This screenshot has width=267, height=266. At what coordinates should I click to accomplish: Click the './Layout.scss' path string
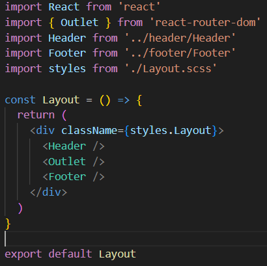[x=171, y=69]
